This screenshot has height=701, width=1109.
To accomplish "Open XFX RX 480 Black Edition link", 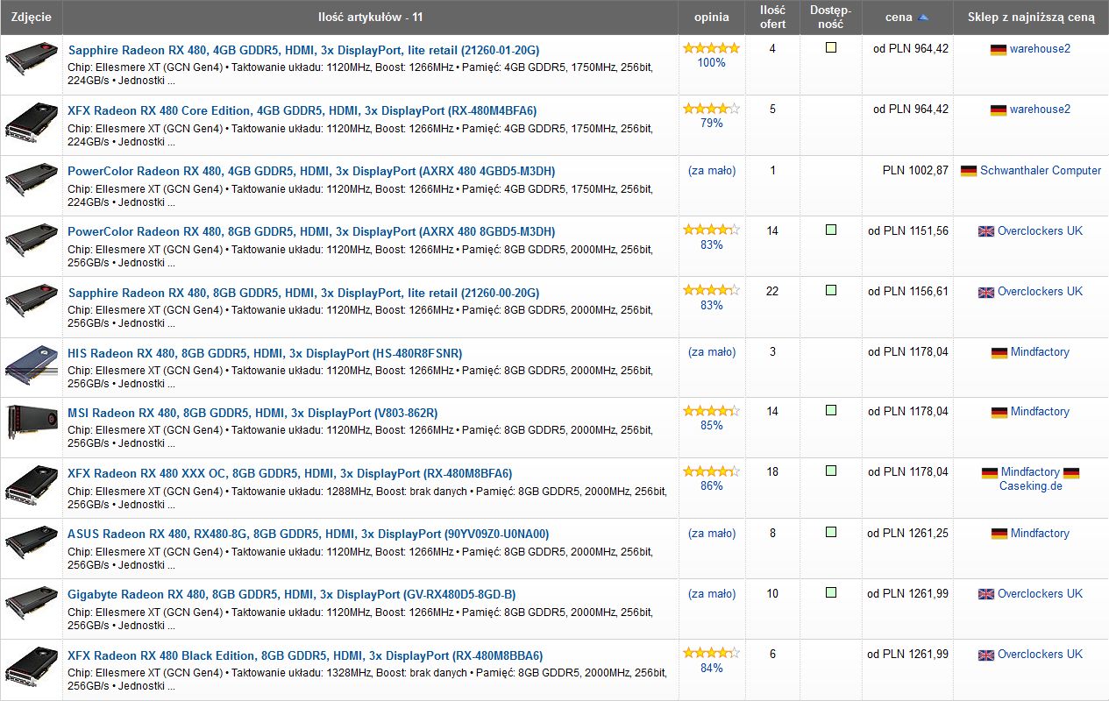I will [x=305, y=655].
